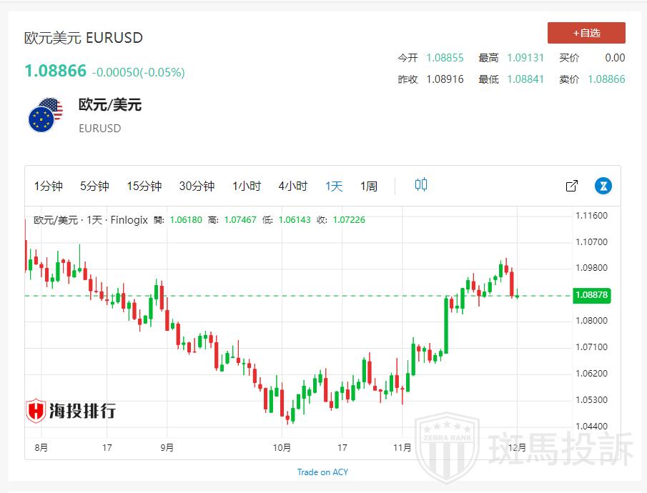Image resolution: width=647 pixels, height=493 pixels.
Task: Open the candlestick chart type selector
Action: coord(421,185)
